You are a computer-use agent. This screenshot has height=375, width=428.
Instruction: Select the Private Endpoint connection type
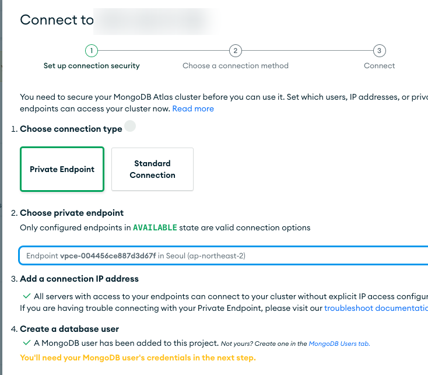(x=62, y=169)
